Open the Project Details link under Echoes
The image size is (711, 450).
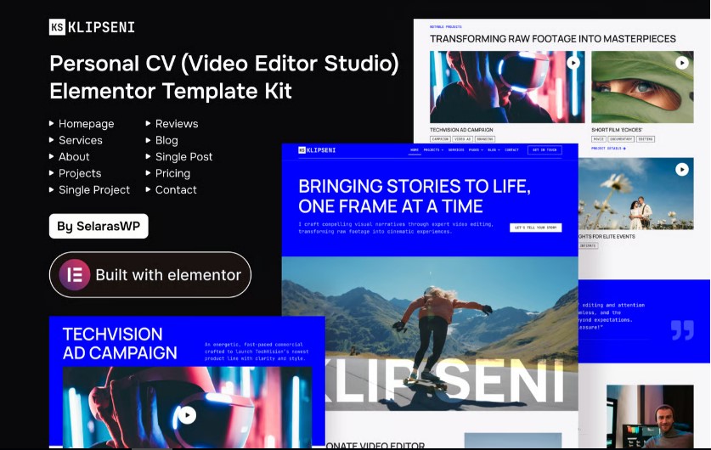(x=608, y=149)
